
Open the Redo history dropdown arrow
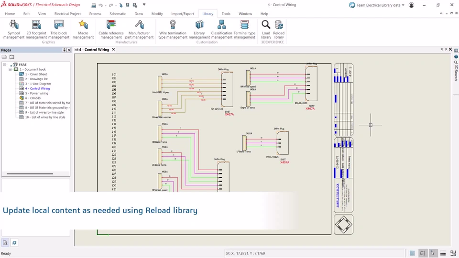pos(116,5)
